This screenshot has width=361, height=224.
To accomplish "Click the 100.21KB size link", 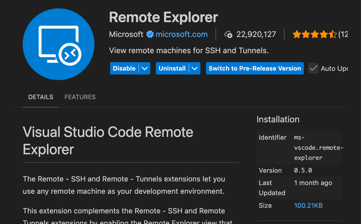I will coord(308,206).
